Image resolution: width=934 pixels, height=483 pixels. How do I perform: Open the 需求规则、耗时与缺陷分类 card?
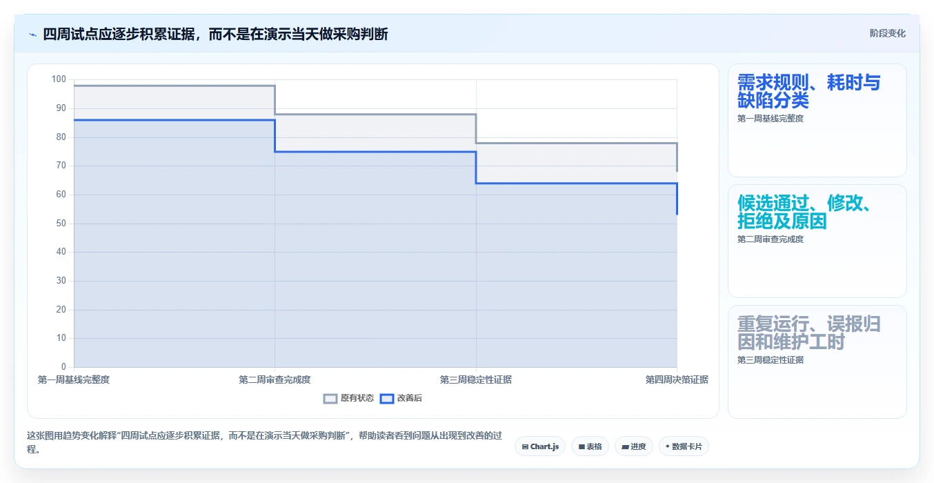[817, 121]
